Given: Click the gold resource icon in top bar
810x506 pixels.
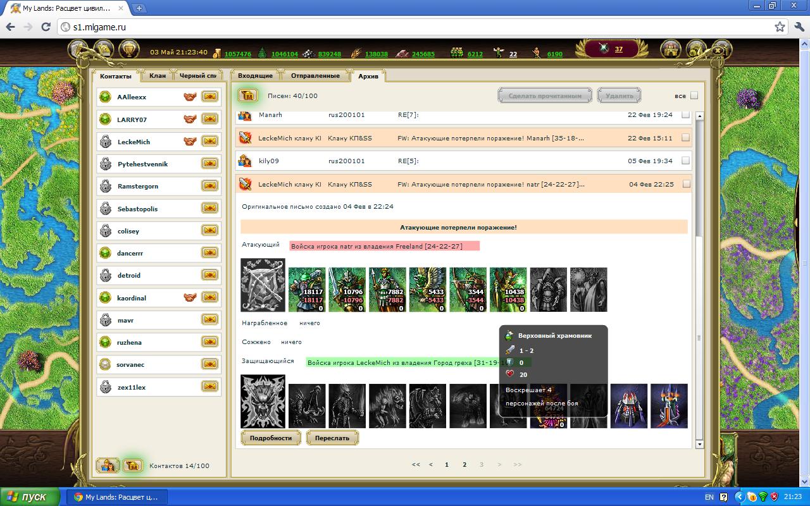Looking at the screenshot, I should click(x=217, y=54).
